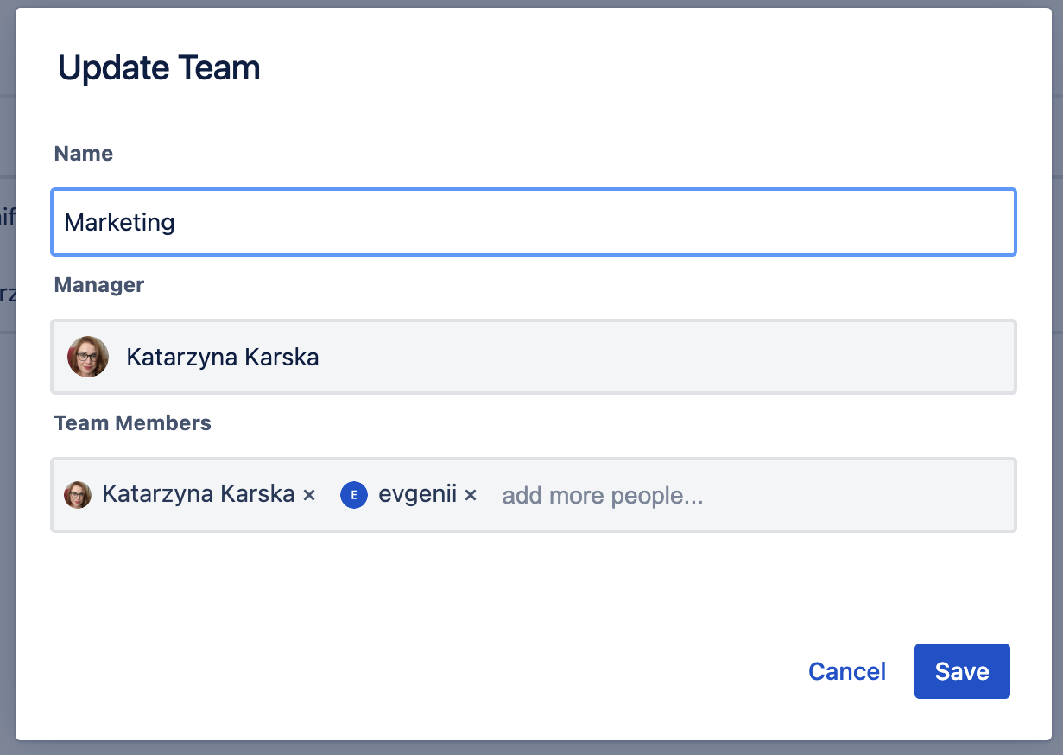Select the Manager field showing Katarzyna Karska
This screenshot has width=1063, height=755.
[x=534, y=357]
